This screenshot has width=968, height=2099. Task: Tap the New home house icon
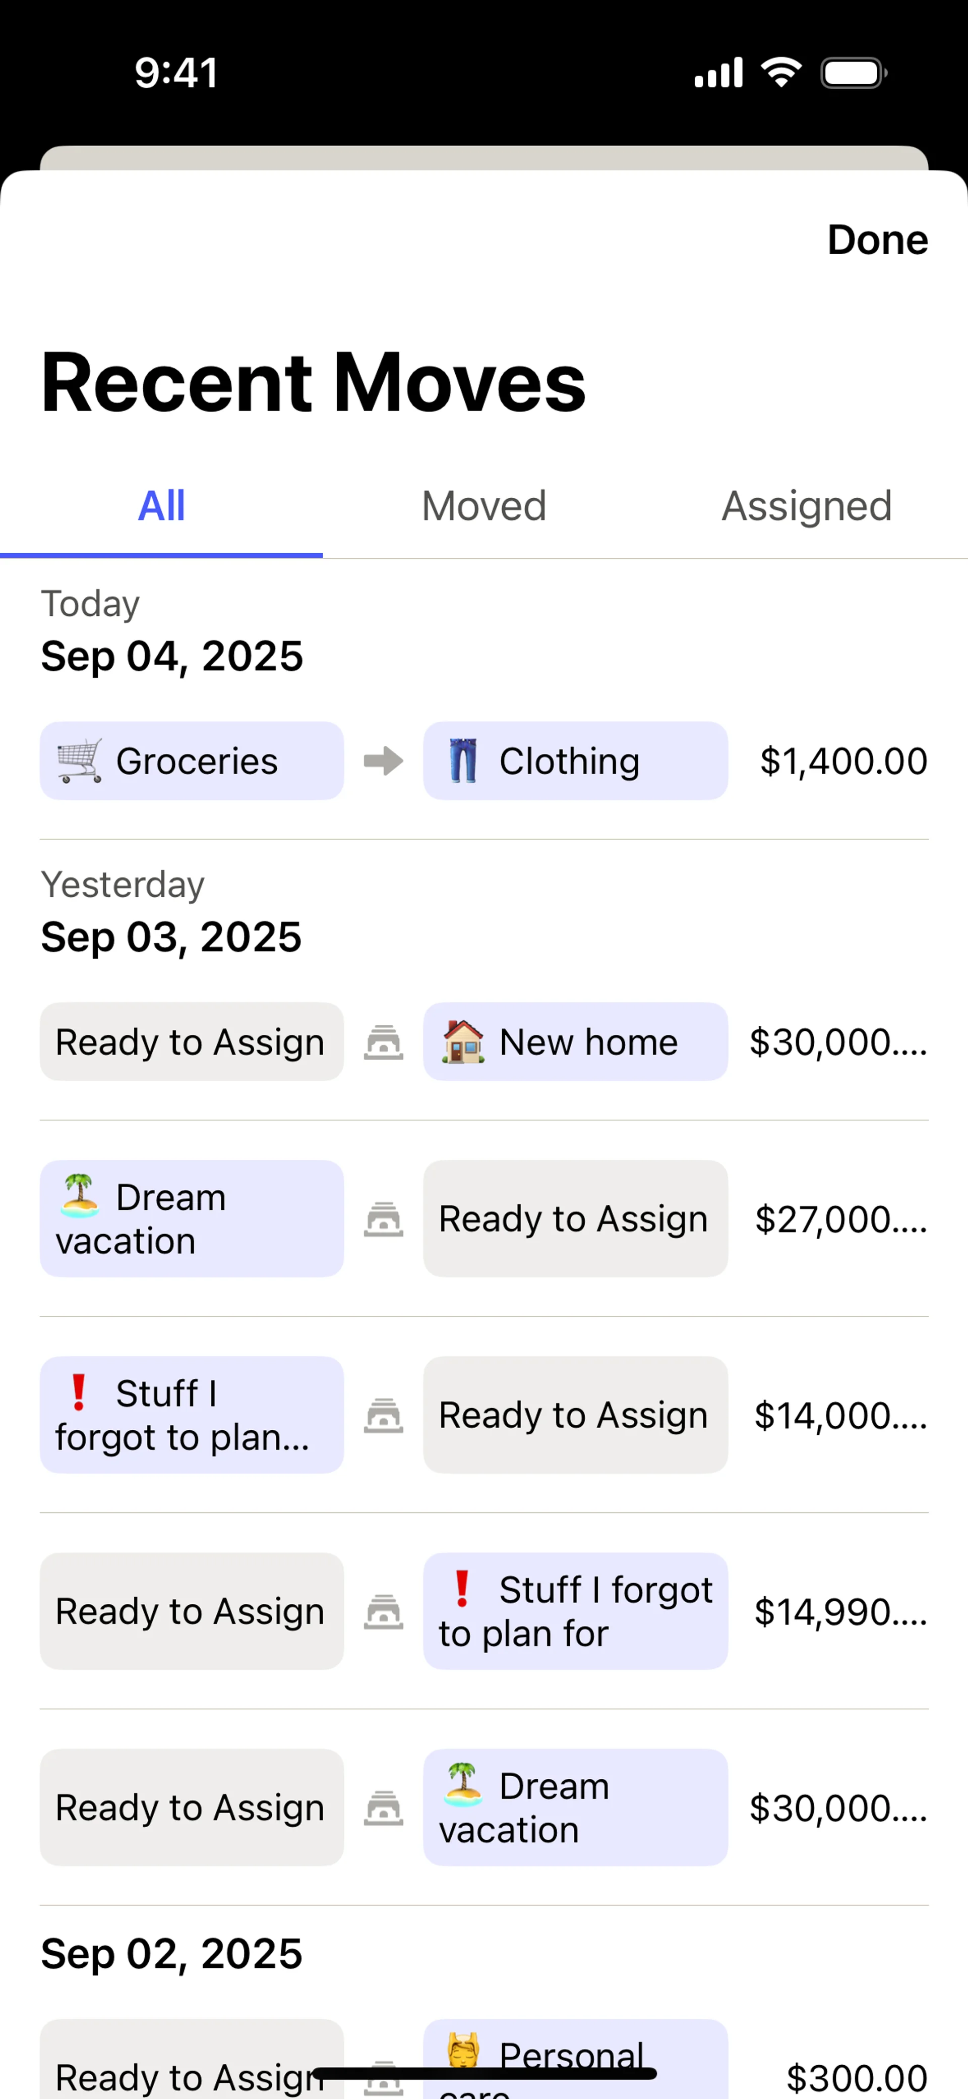tap(463, 1041)
